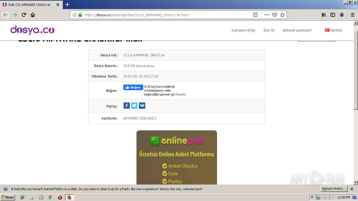This screenshot has width=358, height=201.
Task: Click the Firefox back arrow button
Action: click(6, 15)
